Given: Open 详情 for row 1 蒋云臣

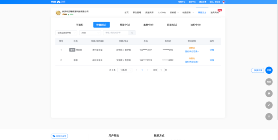Looking at the screenshot, I should pos(212,50).
